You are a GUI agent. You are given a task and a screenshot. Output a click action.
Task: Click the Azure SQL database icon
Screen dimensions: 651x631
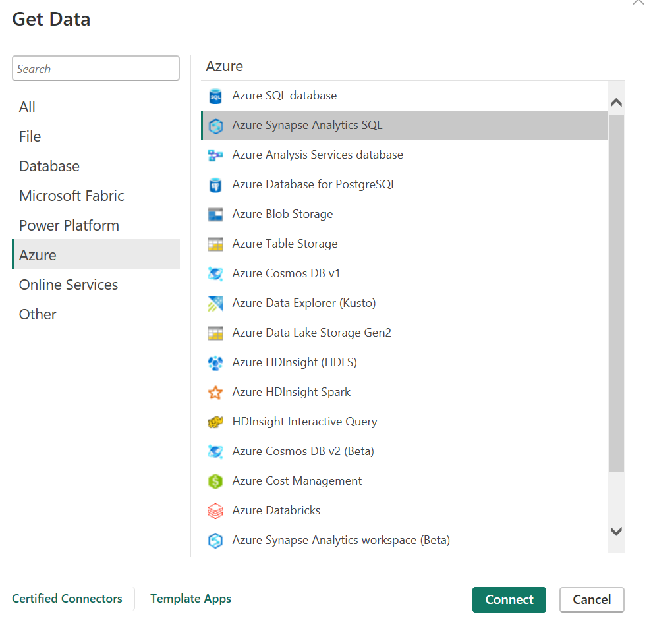point(215,96)
